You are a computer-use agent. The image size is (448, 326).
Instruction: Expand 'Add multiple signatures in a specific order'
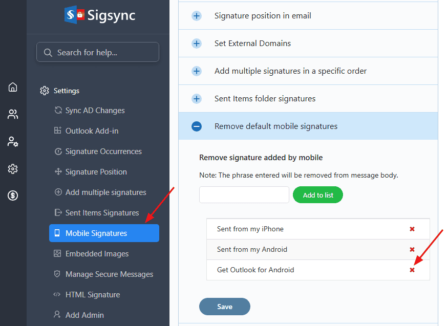click(197, 71)
